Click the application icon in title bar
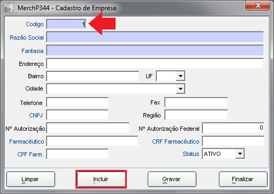Screen dimensions: 274x194 (x=9, y=8)
